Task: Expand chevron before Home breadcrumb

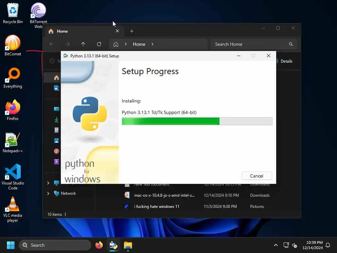Action: point(126,44)
